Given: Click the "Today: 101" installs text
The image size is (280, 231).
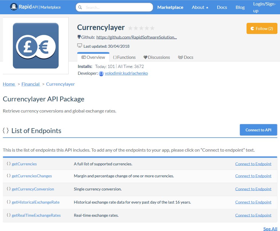Looking at the screenshot, I should tap(105, 67).
